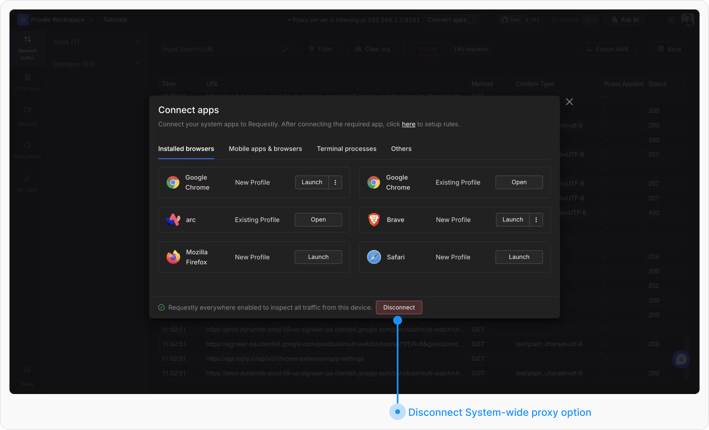Open Chrome Launch button's three-dot options
This screenshot has height=430, width=709.
click(335, 183)
